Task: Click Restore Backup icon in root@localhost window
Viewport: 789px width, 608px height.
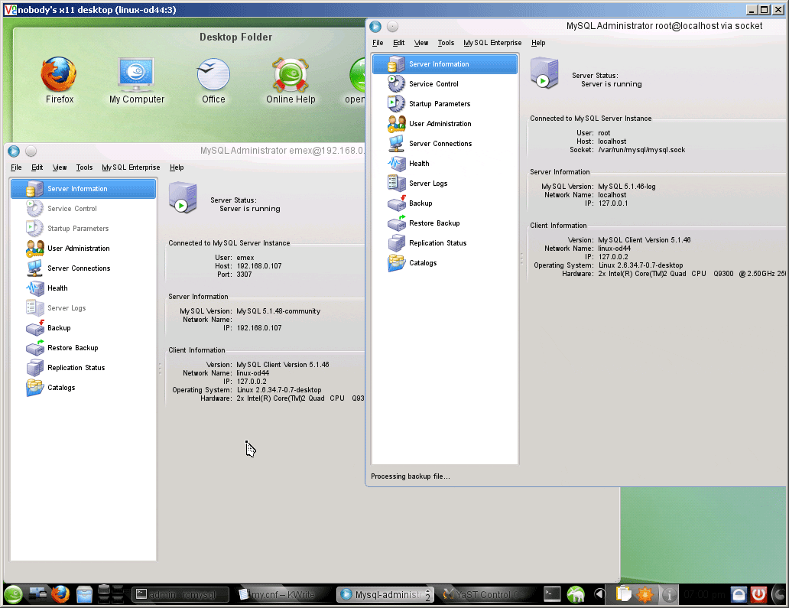Action: 396,223
